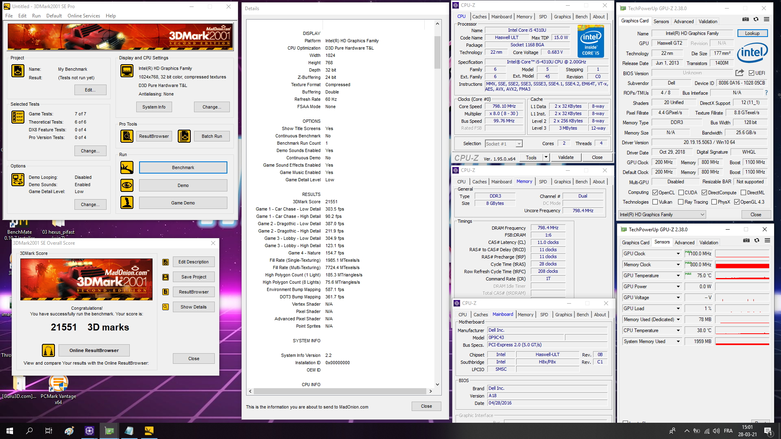Click the Lookup button in GPU-Z

[x=752, y=33]
